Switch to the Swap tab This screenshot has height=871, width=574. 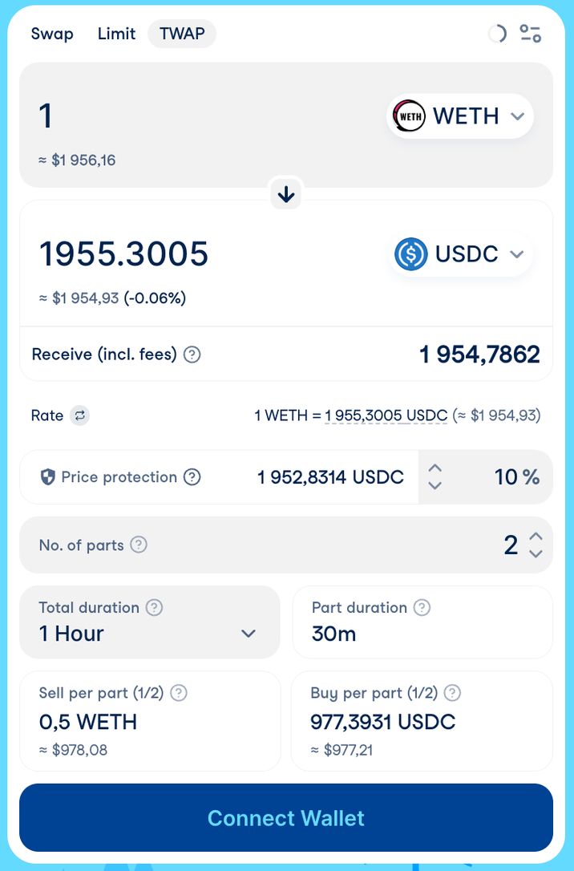pos(52,34)
